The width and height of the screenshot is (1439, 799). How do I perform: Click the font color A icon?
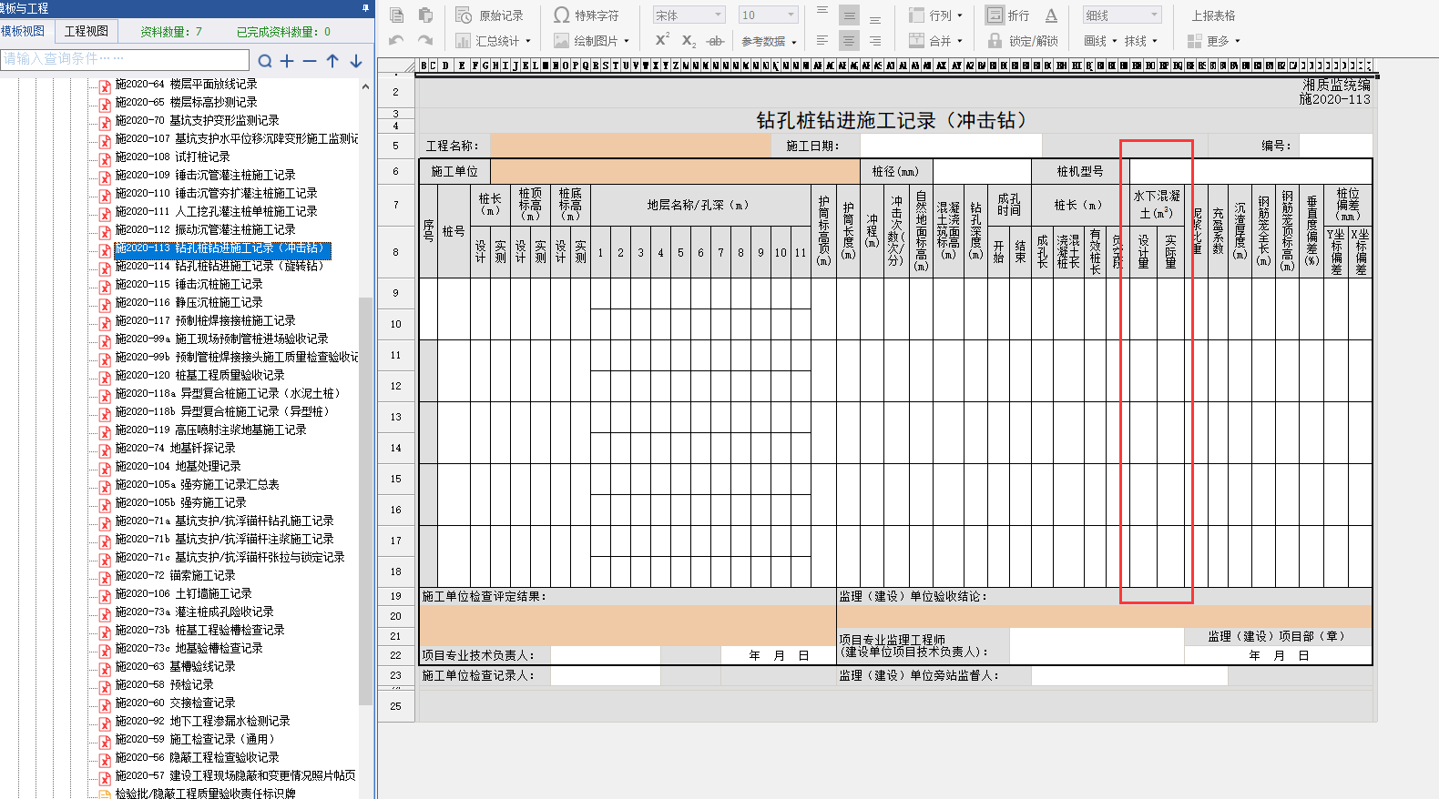pos(1051,15)
